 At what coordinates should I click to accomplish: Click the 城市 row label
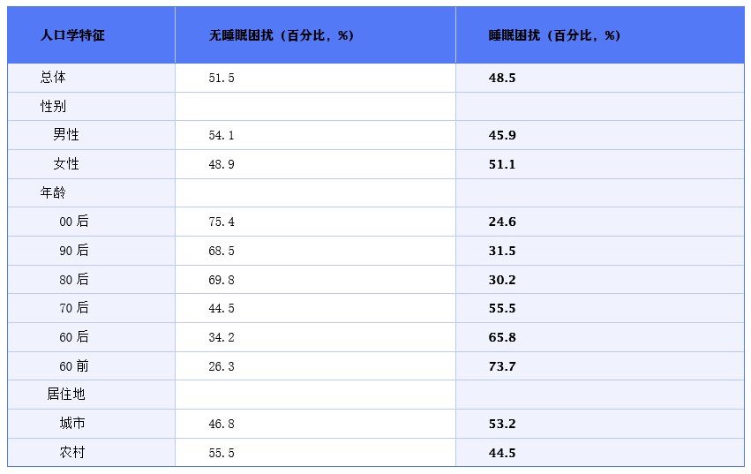(72, 423)
